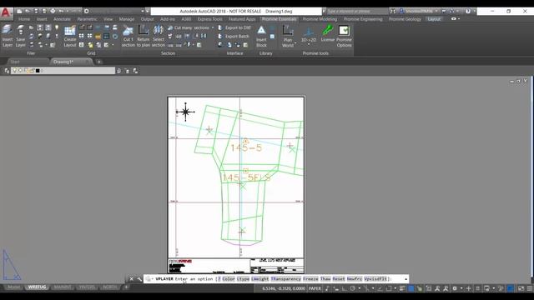Open the Layout contextual ribbon tab
Viewport: 534px width, 300px height.
(x=434, y=19)
